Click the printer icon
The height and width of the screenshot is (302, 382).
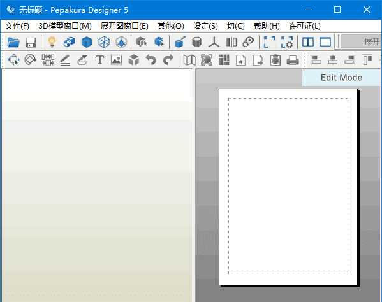(x=293, y=60)
